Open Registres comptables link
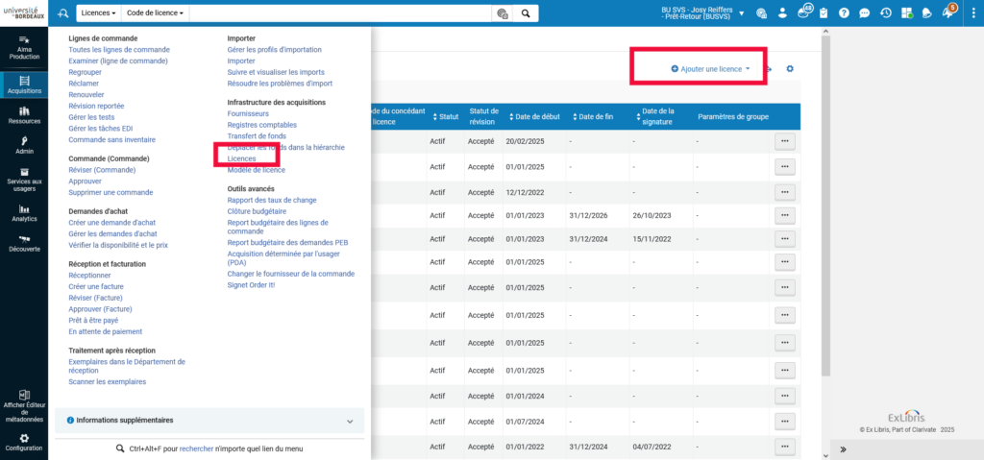This screenshot has height=460, width=984. tap(262, 125)
